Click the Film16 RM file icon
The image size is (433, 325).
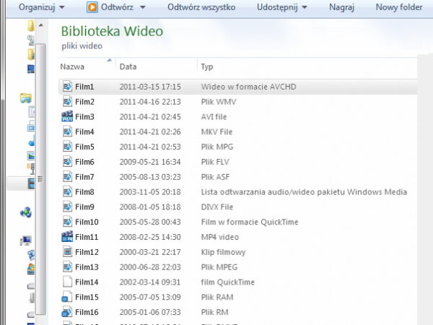tap(67, 312)
